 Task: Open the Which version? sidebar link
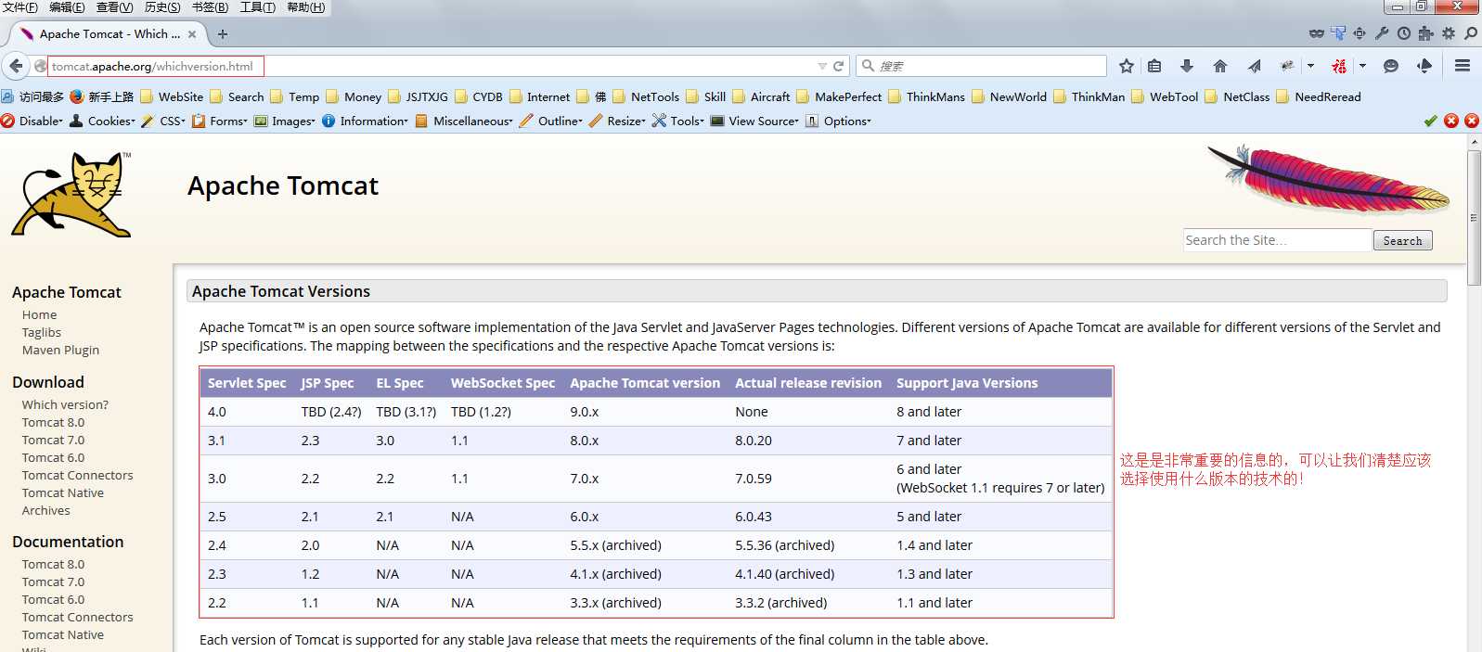65,404
